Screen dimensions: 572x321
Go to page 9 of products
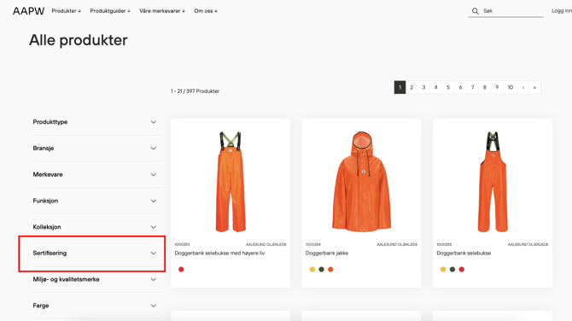[x=497, y=87]
